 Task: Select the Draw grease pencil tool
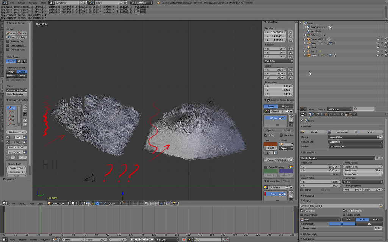coord(11,33)
